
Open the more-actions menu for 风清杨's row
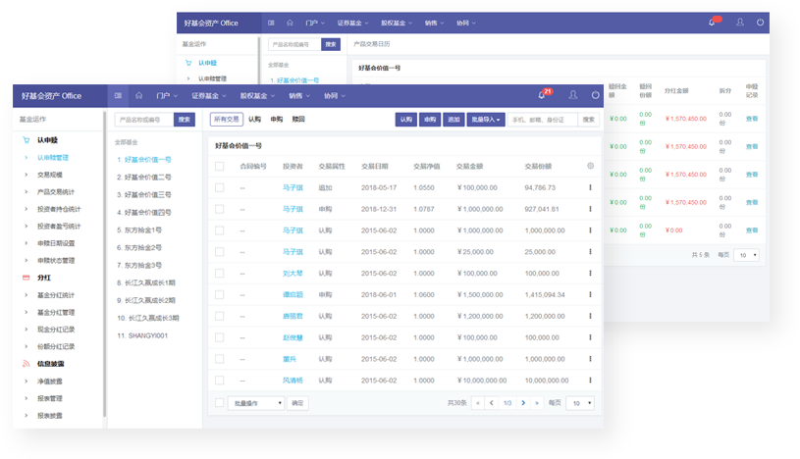[x=590, y=380]
